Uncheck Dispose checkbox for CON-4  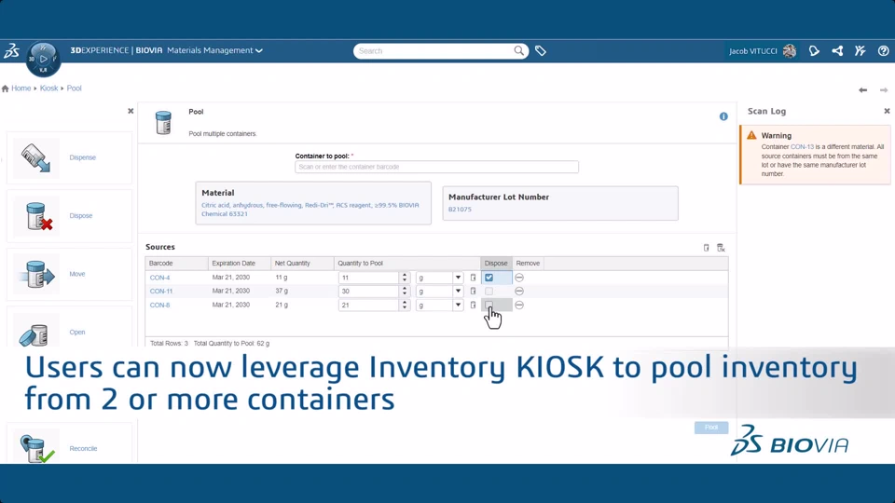(x=489, y=278)
